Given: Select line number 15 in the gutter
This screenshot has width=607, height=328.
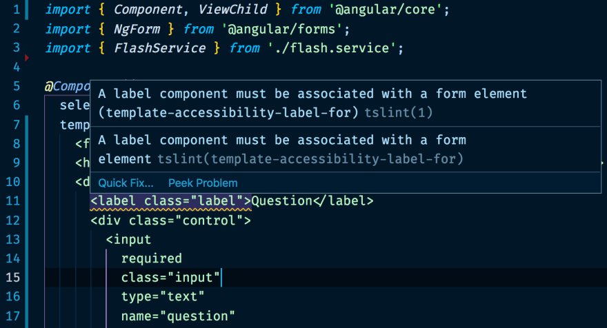Looking at the screenshot, I should point(14,278).
